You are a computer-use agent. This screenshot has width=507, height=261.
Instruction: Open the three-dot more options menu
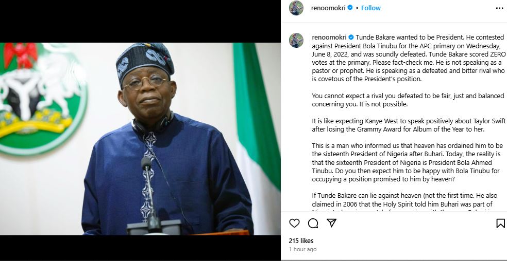[x=499, y=8]
